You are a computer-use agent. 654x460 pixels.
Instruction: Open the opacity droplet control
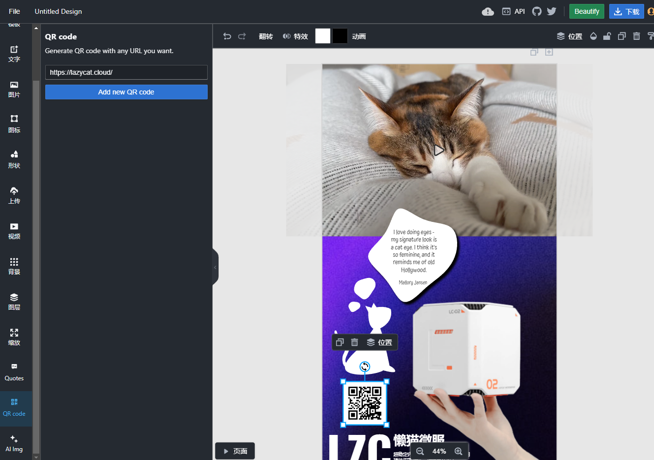click(x=593, y=36)
